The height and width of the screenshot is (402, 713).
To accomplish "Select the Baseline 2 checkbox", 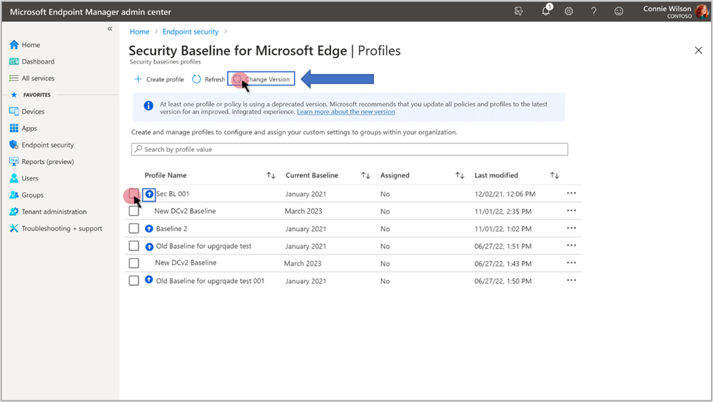I will [133, 228].
